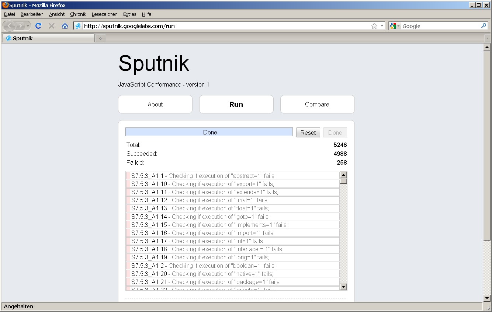Click the home icon in the toolbar

65,26
